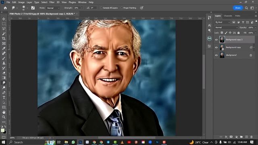Open the Opacity dropdown arrow
Viewport: 258px width, 145px height.
tap(256, 27)
